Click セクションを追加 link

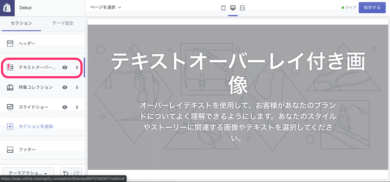click(x=36, y=126)
